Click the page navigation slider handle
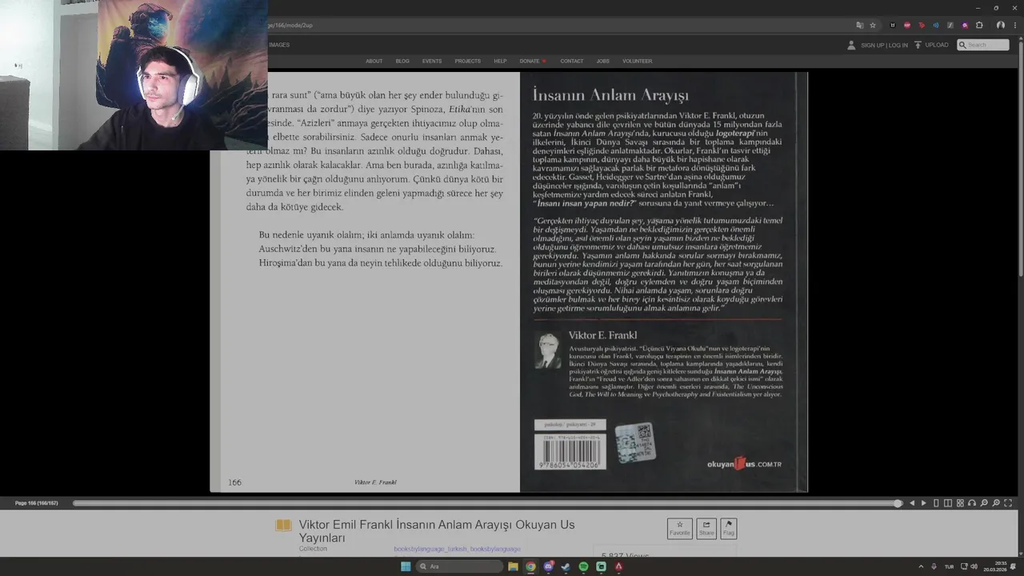Image resolution: width=1024 pixels, height=576 pixels. (x=898, y=503)
